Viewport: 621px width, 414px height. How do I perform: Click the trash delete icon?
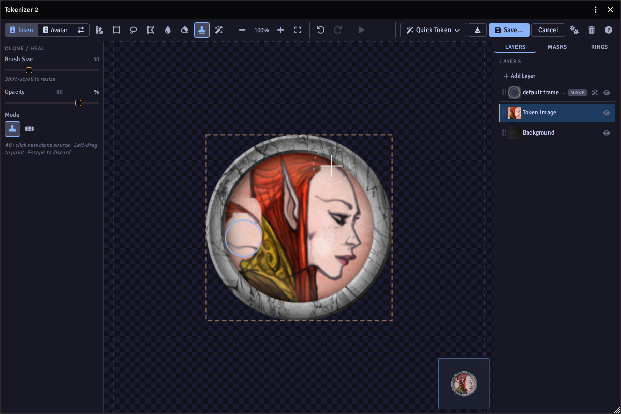pos(592,30)
